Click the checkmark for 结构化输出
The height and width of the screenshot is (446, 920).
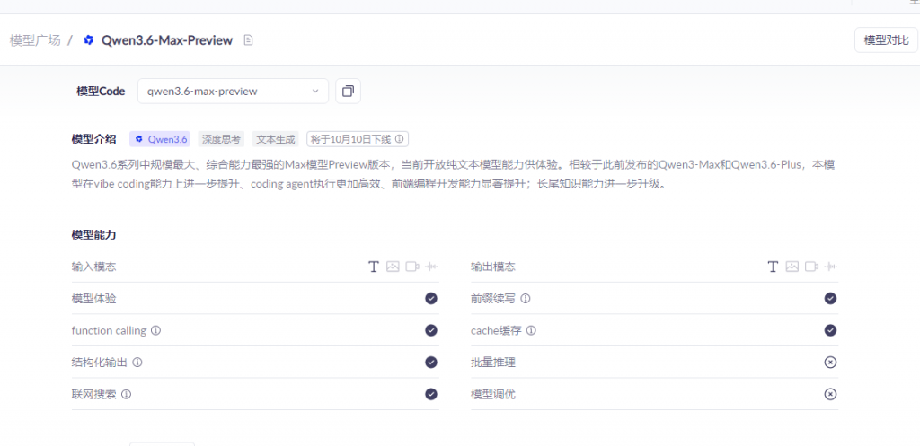click(x=431, y=363)
